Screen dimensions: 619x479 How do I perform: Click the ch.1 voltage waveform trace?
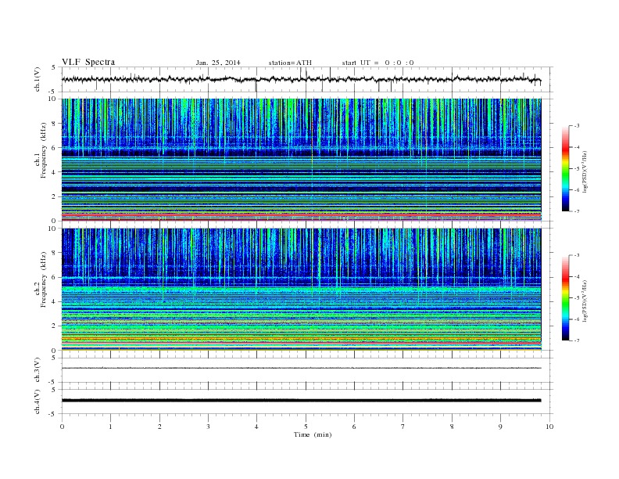click(301, 79)
